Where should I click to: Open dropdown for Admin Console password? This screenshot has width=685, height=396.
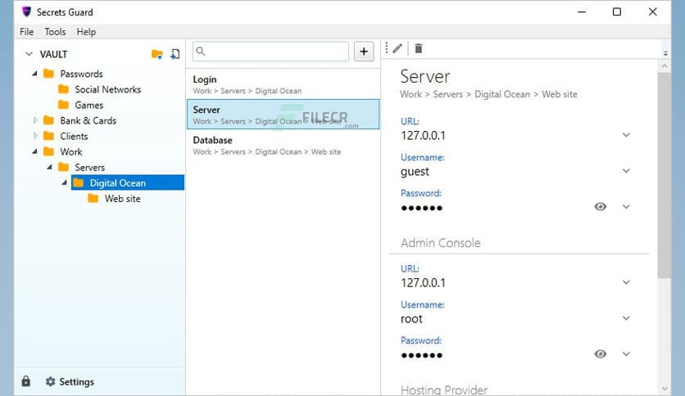626,354
